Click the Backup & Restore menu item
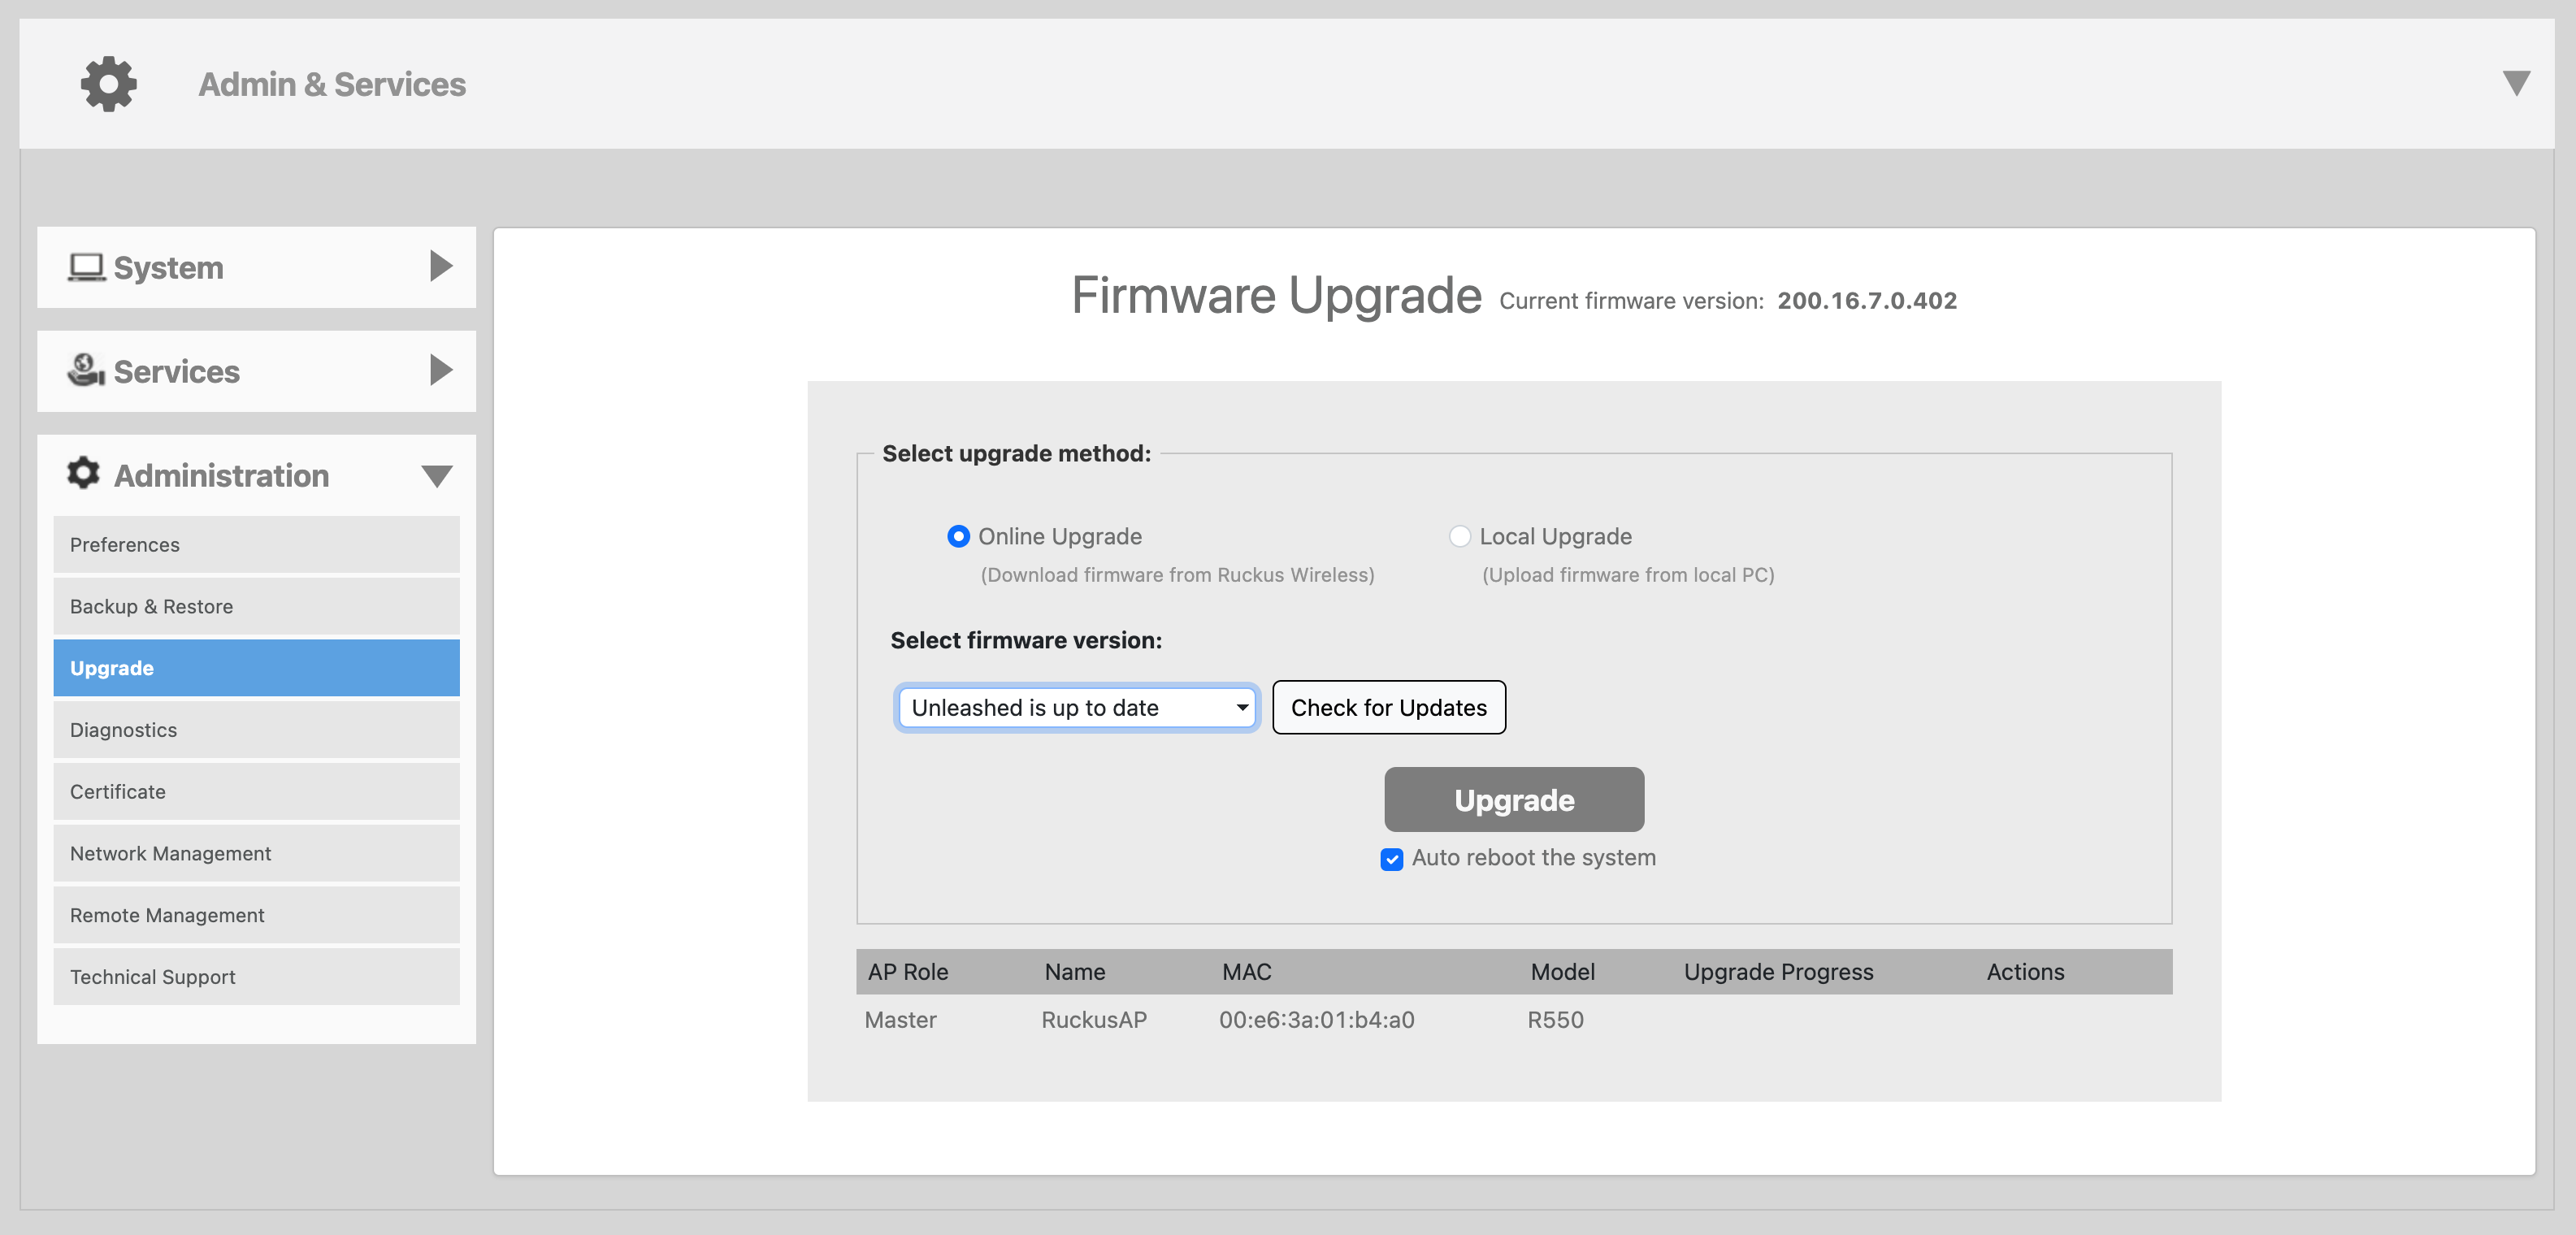This screenshot has height=1235, width=2576. tap(254, 604)
